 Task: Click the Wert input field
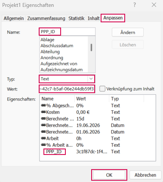[67, 89]
